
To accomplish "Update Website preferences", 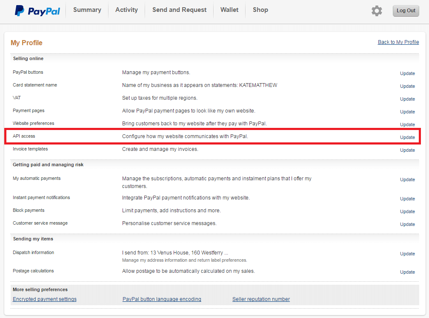I will click(407, 124).
